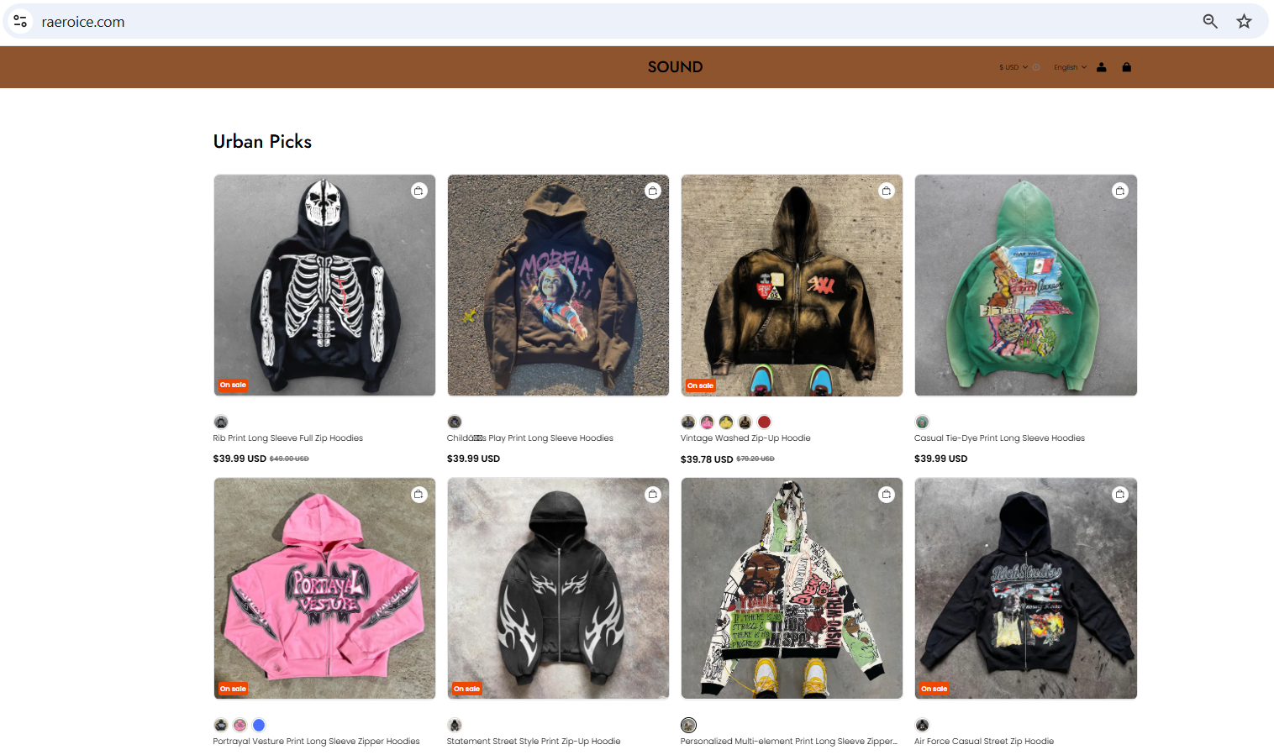The width and height of the screenshot is (1274, 755).
Task: Quick-add the Air Force Casual Street Hoodie
Action: 1119,495
